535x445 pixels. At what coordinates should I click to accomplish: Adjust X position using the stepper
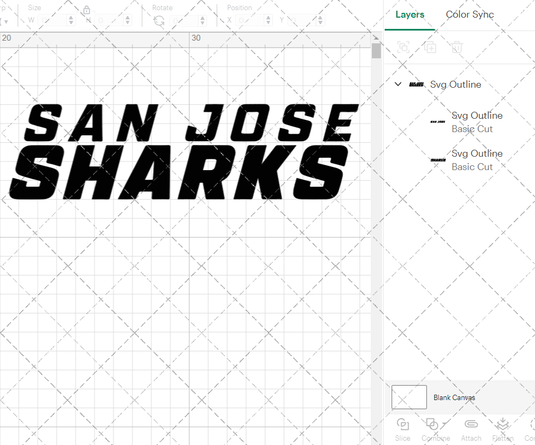pos(268,20)
